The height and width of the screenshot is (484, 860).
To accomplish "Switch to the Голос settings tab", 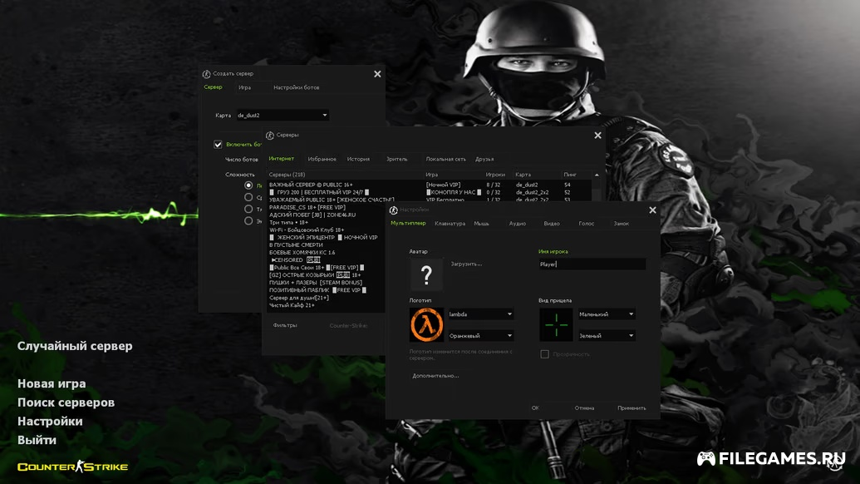I will click(x=587, y=224).
